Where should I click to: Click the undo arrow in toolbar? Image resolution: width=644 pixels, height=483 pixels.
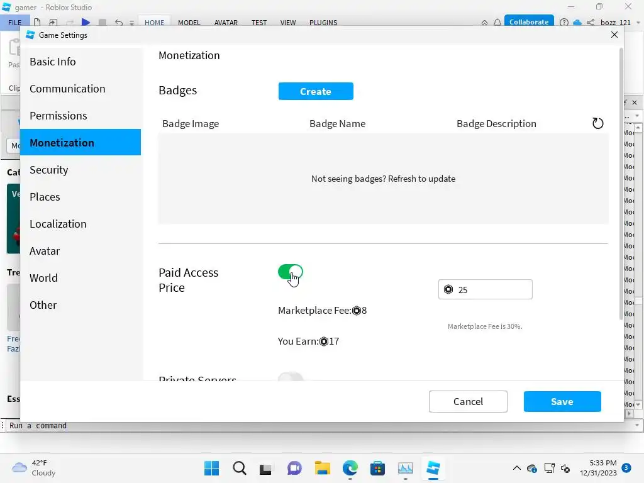(x=119, y=22)
